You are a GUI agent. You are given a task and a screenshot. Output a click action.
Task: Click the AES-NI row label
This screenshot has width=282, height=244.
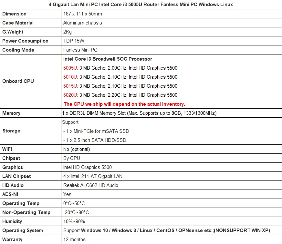click(10, 194)
